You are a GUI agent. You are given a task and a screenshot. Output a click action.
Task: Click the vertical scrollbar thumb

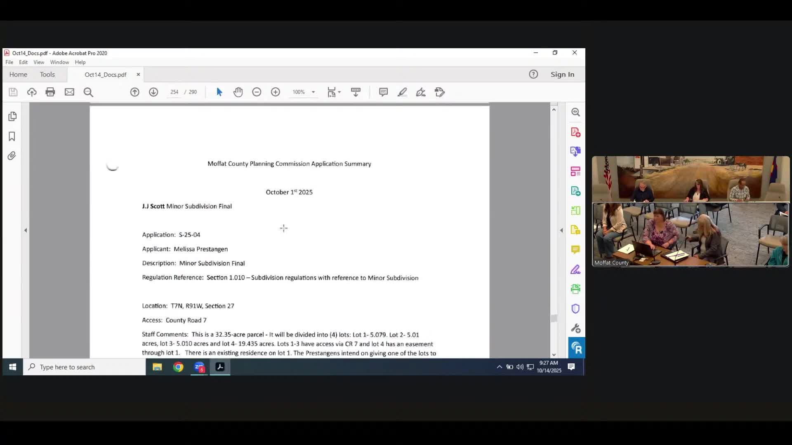pyautogui.click(x=554, y=318)
